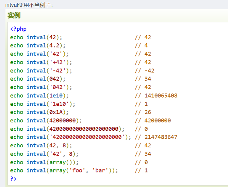The image size is (228, 187).
Task: Click the text 'intval使用不当例子:'
Action: tap(29, 5)
